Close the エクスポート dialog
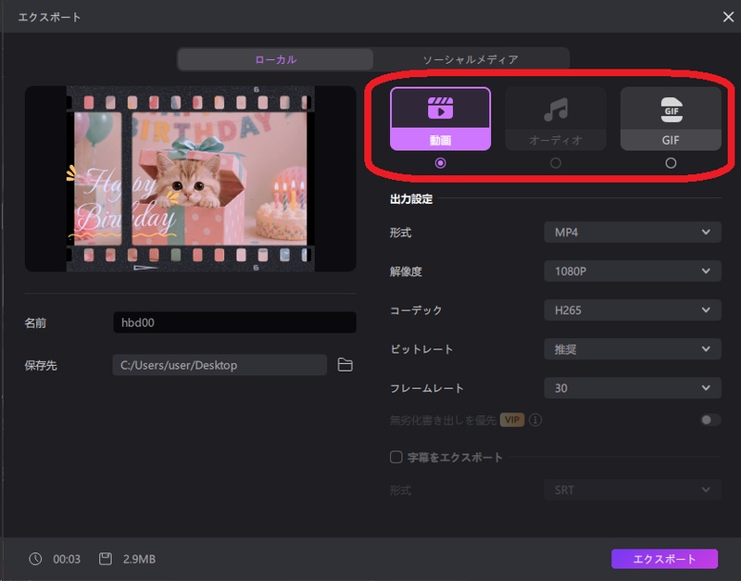 tap(728, 17)
